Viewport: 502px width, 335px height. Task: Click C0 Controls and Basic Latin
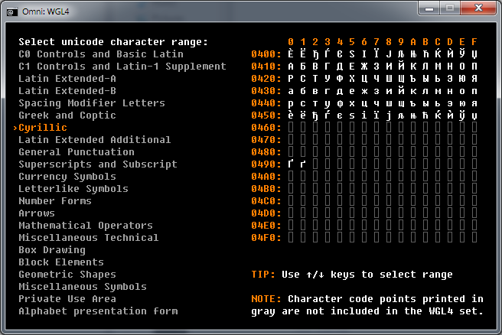click(101, 54)
